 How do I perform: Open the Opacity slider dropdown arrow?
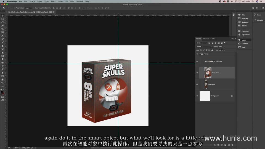[224, 47]
